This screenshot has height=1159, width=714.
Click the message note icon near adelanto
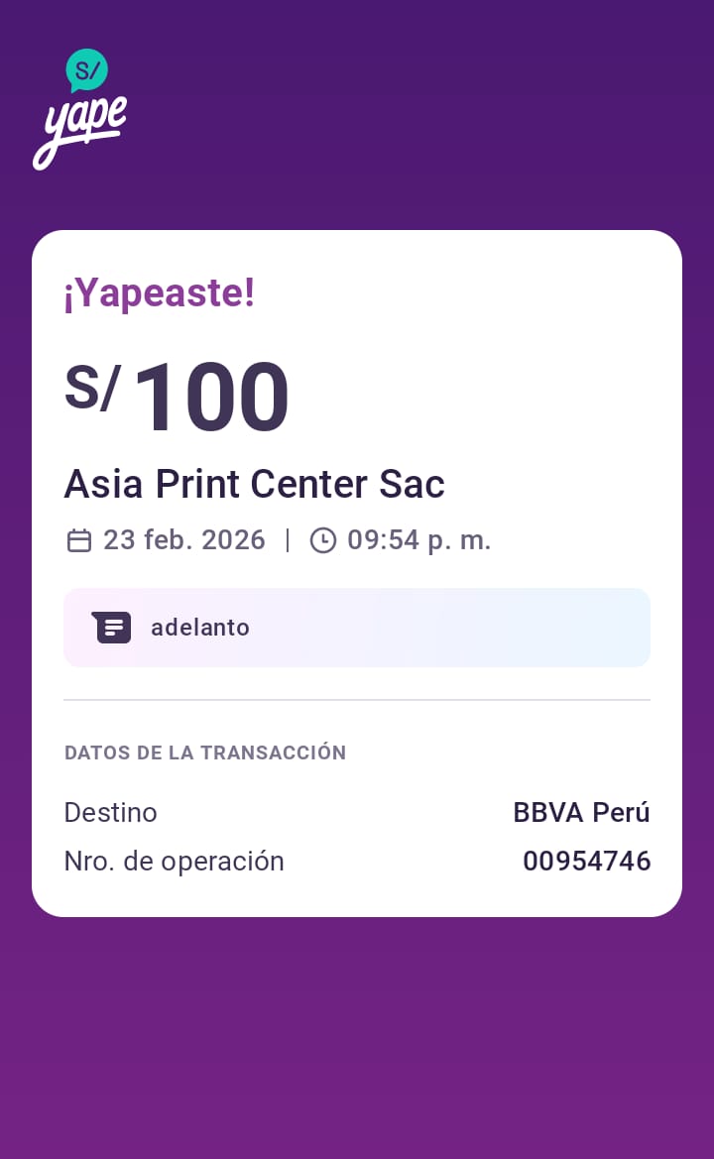point(113,628)
